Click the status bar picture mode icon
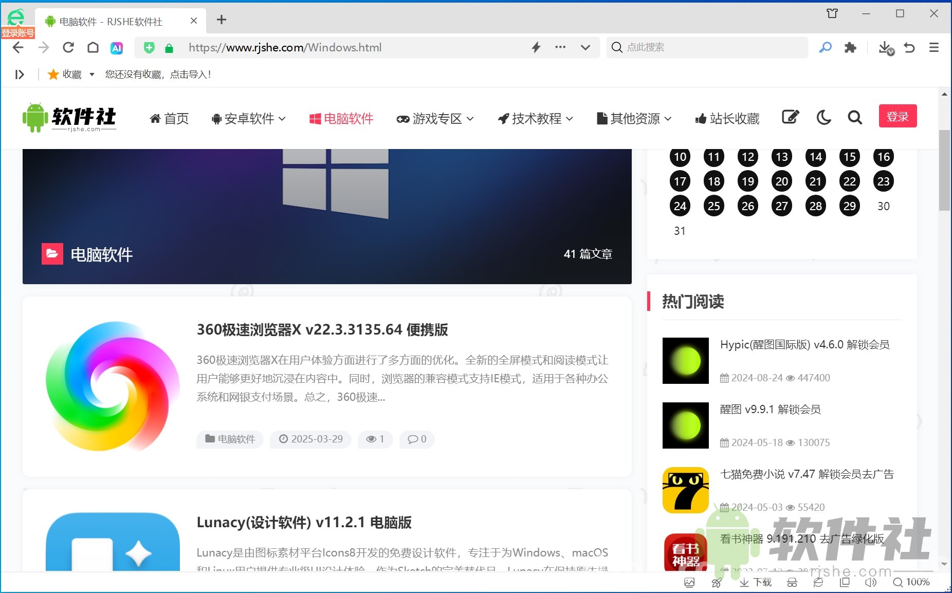The height and width of the screenshot is (593, 952). click(x=689, y=582)
